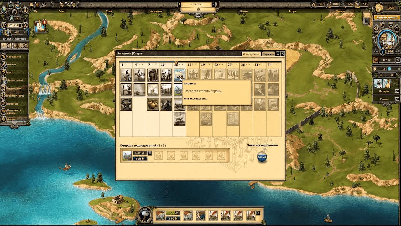This screenshot has width=401, height=226.
Task: Select the phalanx soldiers research icon
Action: pos(166,104)
